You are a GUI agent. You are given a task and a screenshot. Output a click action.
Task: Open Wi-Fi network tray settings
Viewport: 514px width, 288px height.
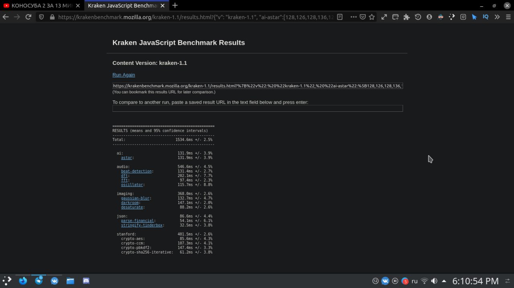click(x=424, y=281)
